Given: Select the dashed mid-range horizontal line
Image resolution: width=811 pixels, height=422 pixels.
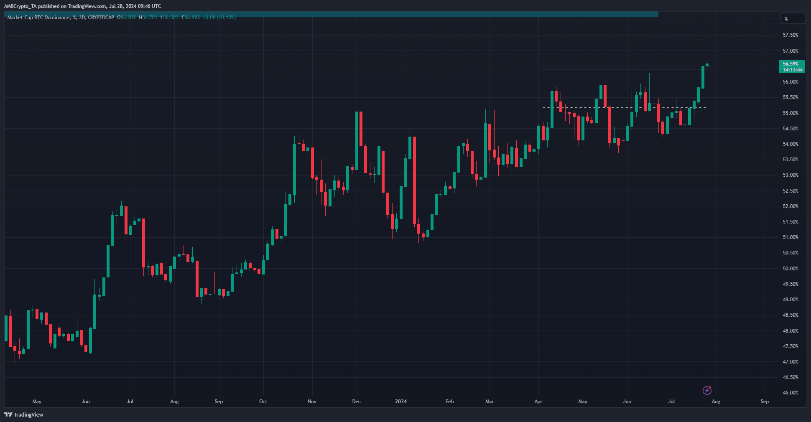Looking at the screenshot, I should [x=625, y=108].
